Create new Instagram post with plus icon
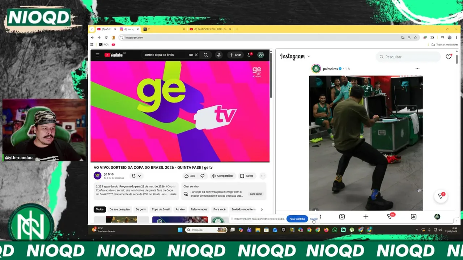The height and width of the screenshot is (260, 463). tap(366, 217)
